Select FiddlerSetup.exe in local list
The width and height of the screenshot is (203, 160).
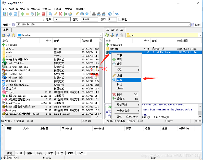tap(50, 96)
